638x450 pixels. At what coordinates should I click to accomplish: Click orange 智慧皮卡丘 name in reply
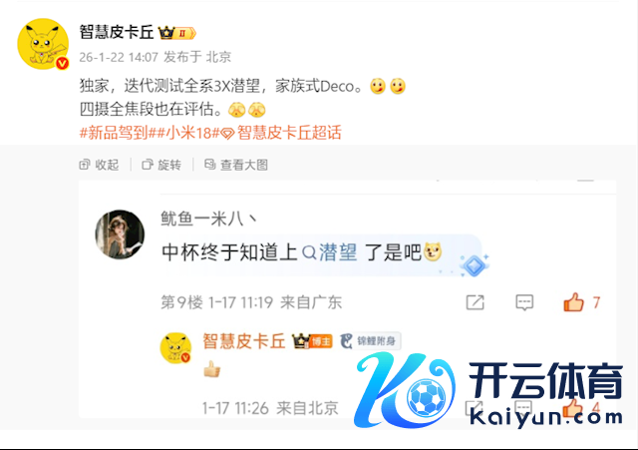pyautogui.click(x=243, y=341)
